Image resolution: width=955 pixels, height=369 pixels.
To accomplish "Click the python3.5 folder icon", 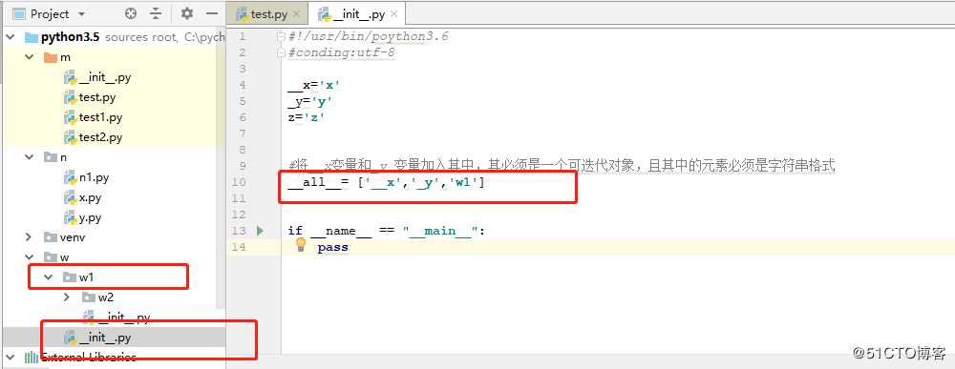I will pos(32,37).
